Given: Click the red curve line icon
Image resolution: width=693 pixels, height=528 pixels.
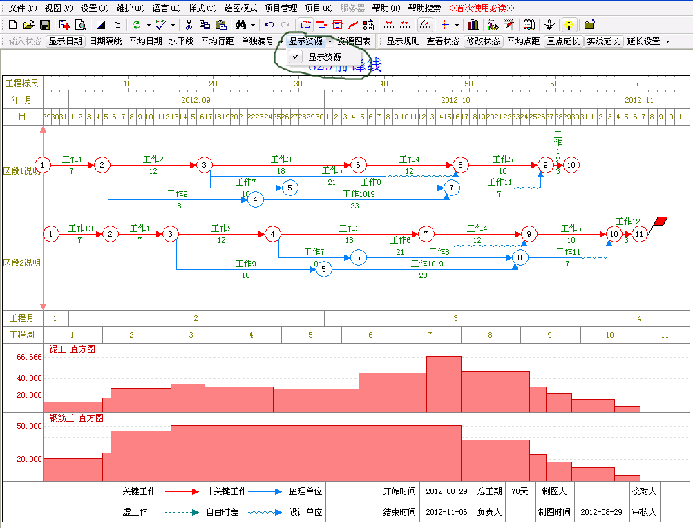Looking at the screenshot, I should point(352,25).
